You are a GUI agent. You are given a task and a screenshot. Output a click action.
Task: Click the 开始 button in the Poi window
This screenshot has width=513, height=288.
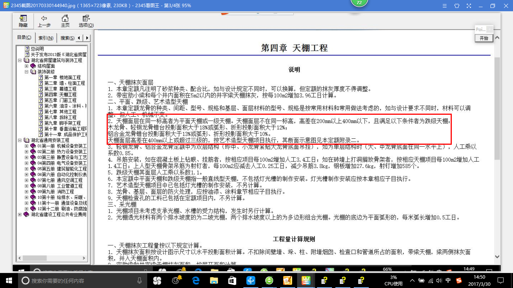click(484, 38)
